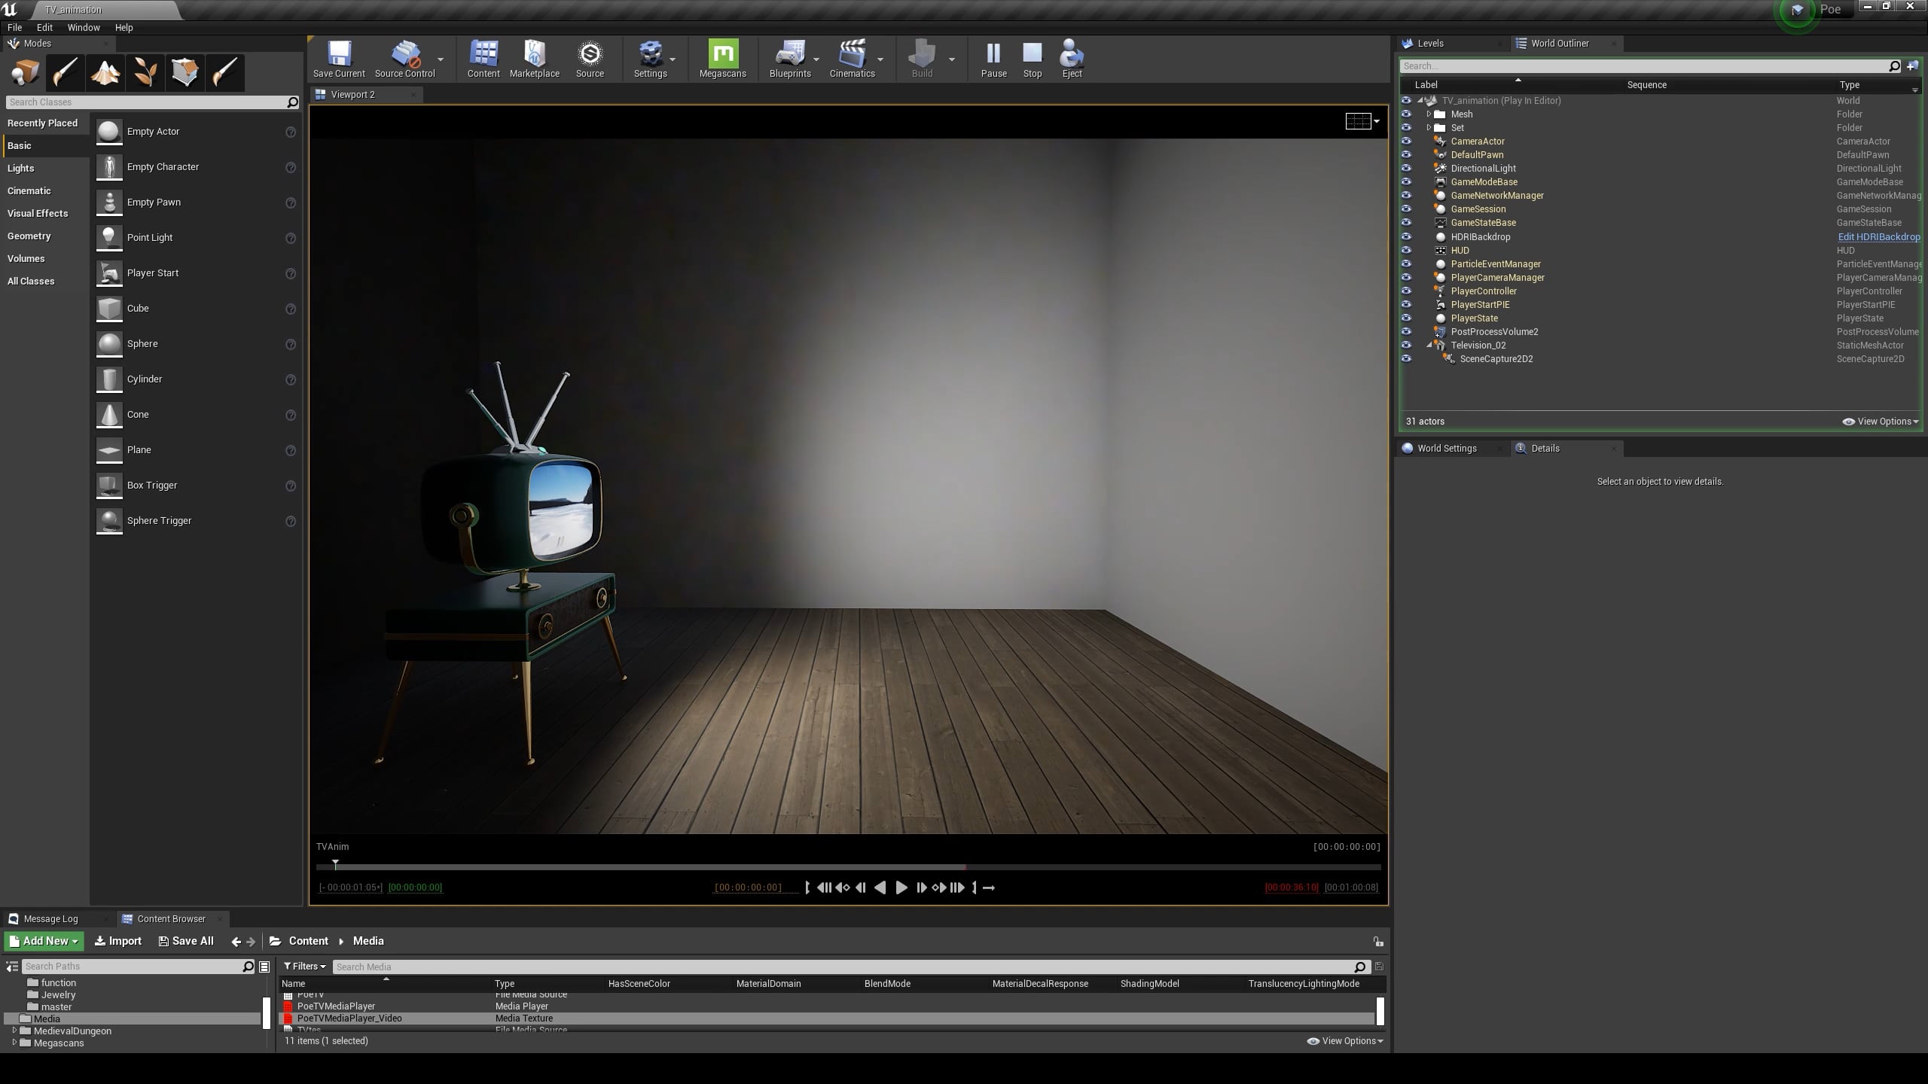This screenshot has width=1928, height=1084.
Task: Open Content Browser View Options
Action: (1345, 1041)
